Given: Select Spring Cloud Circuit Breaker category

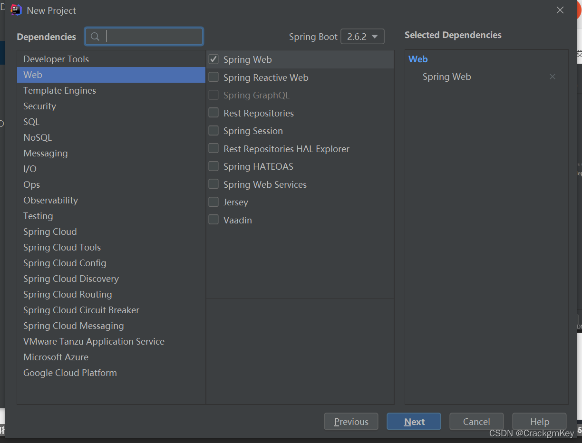Looking at the screenshot, I should tap(111, 310).
